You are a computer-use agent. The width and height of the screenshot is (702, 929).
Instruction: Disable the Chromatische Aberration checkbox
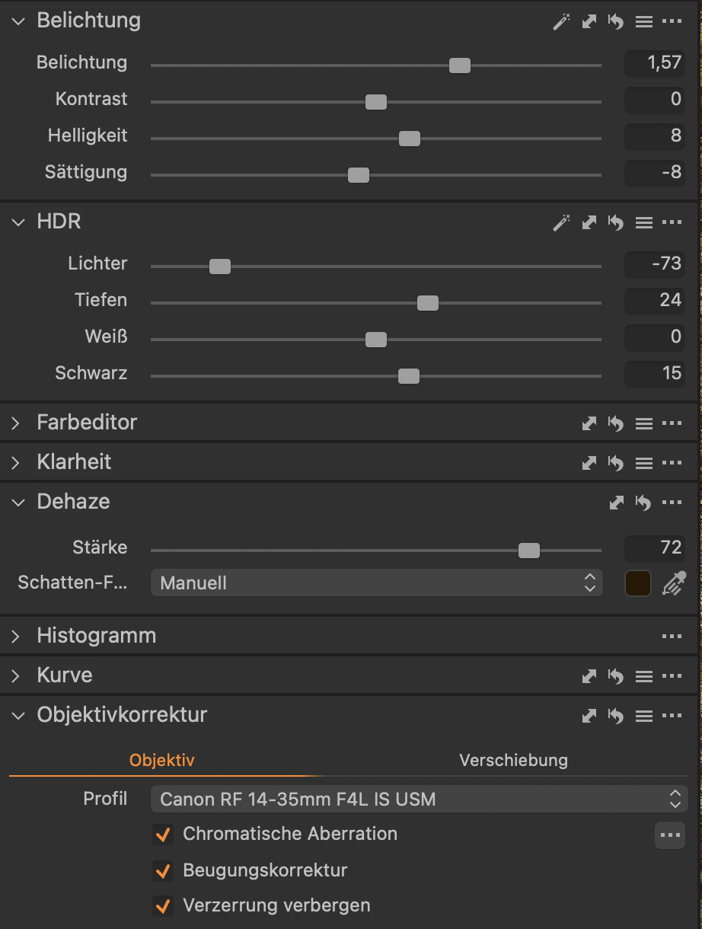point(162,834)
